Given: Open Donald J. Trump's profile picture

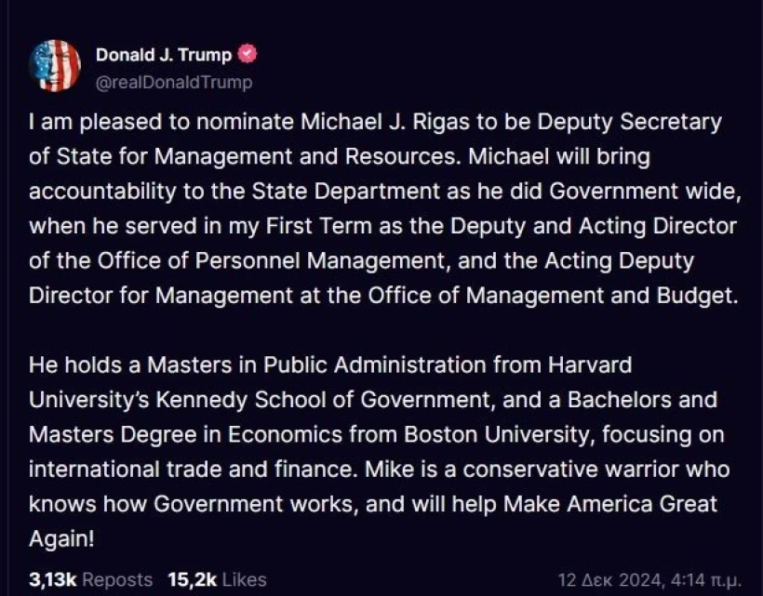Looking at the screenshot, I should [x=54, y=64].
